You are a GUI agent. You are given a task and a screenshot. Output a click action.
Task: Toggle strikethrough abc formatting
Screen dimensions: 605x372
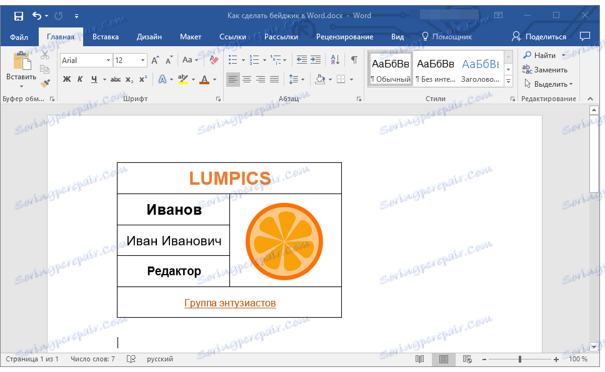point(116,79)
